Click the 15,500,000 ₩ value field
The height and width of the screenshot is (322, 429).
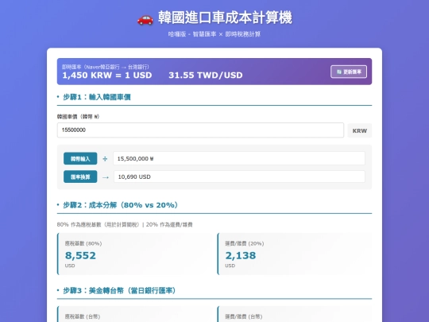[x=239, y=158]
